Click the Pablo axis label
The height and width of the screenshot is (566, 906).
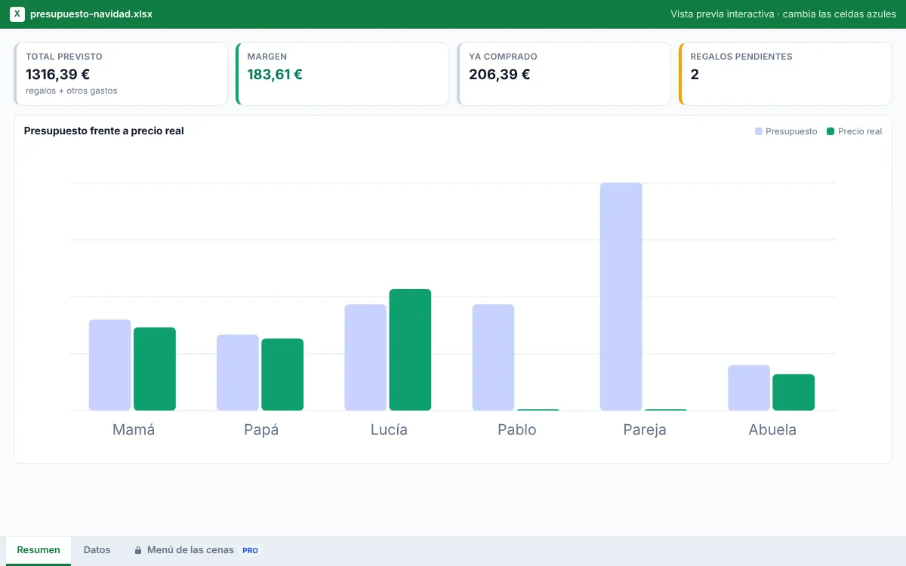pyautogui.click(x=517, y=429)
